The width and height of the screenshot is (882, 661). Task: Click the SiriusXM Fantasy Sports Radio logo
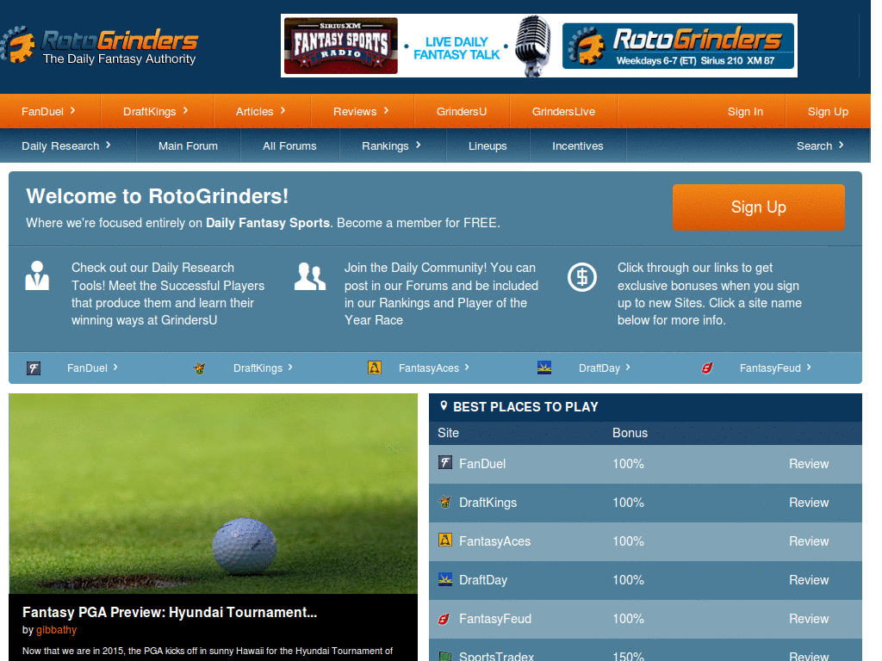coord(341,46)
